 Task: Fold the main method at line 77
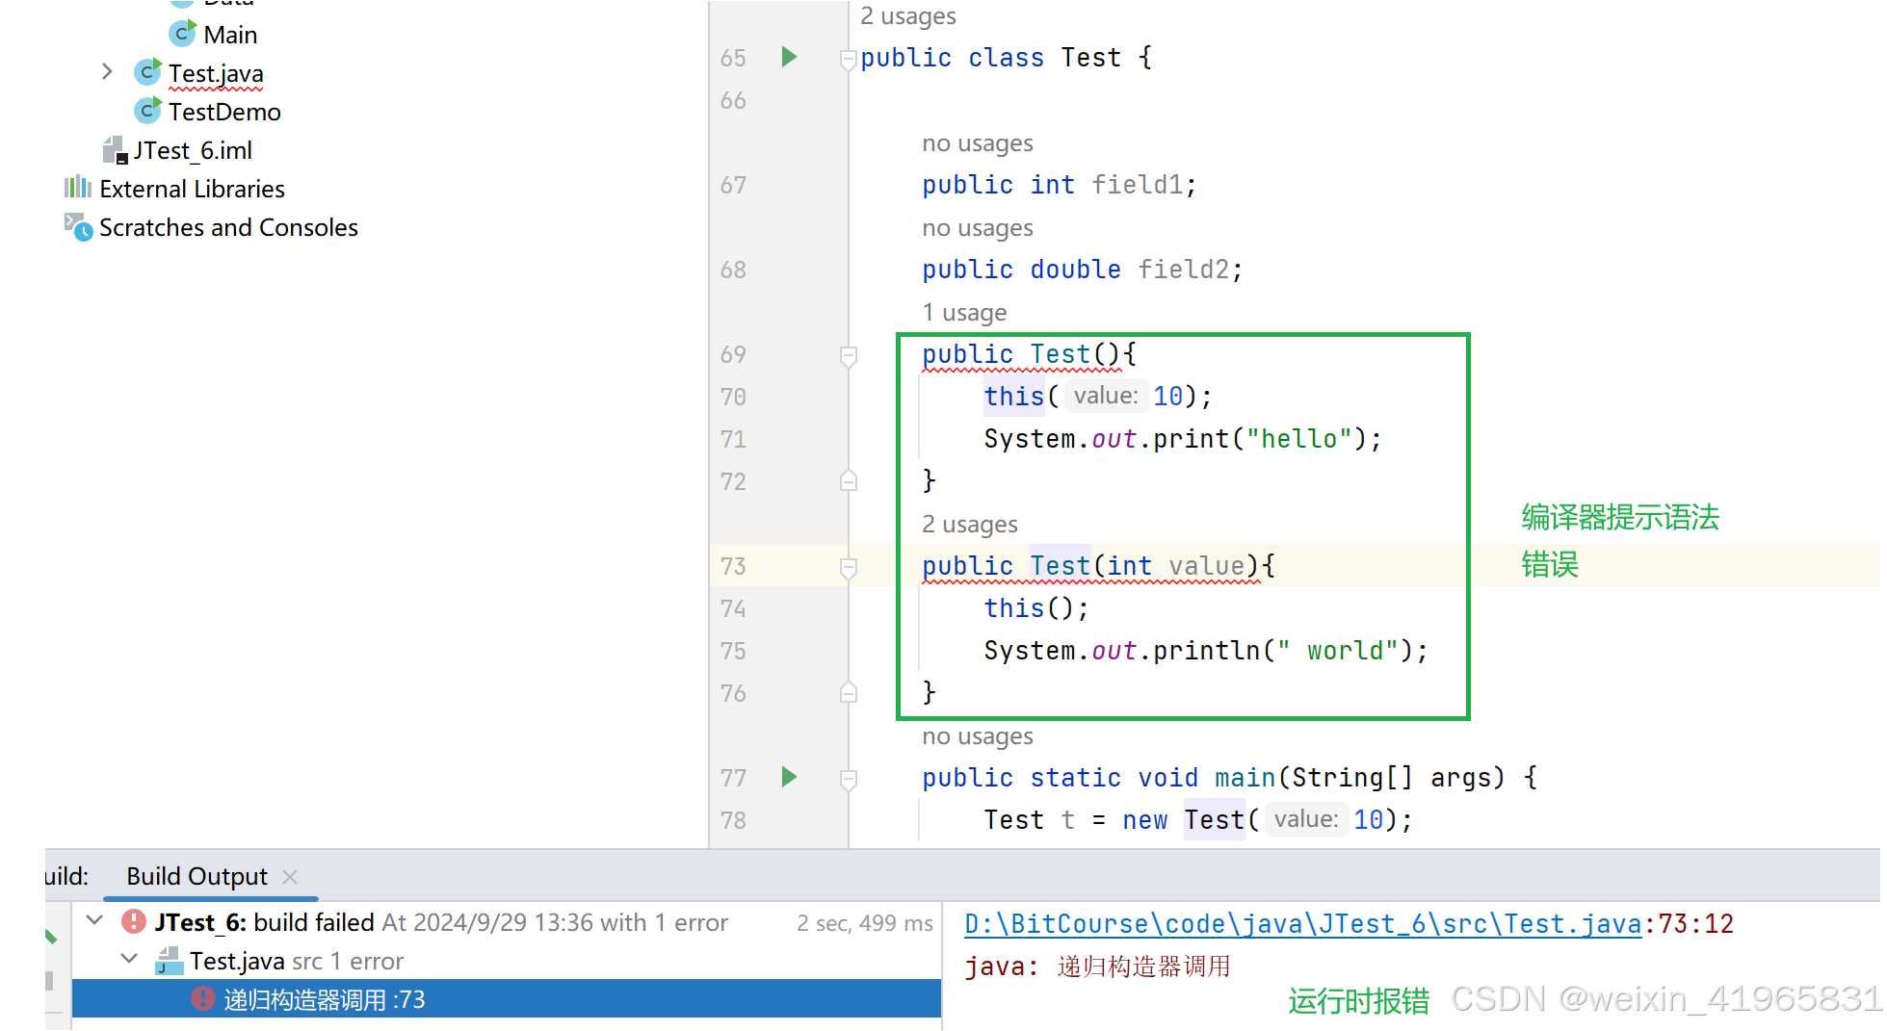tap(848, 780)
